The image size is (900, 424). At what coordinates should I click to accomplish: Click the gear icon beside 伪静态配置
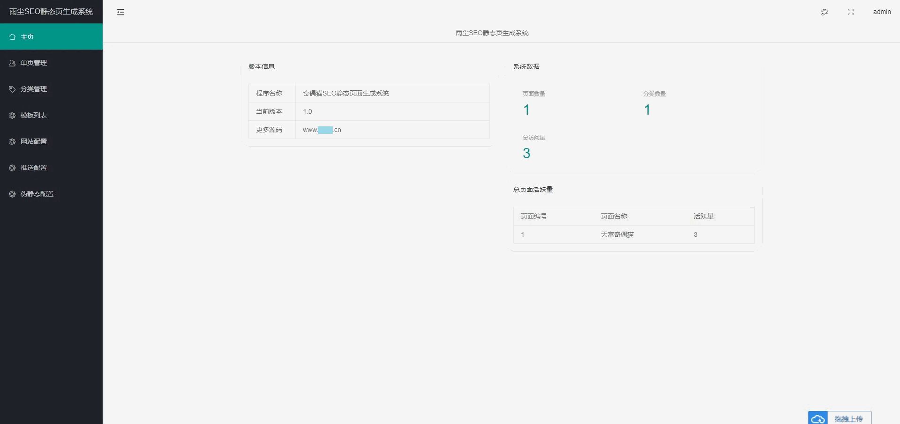[12, 194]
